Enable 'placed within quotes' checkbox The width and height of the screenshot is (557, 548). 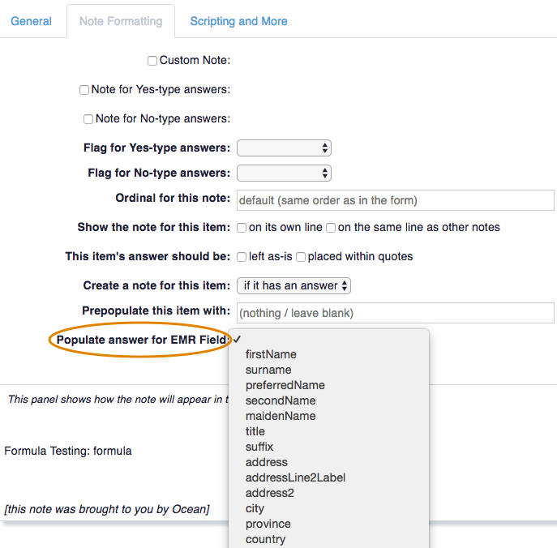click(301, 257)
